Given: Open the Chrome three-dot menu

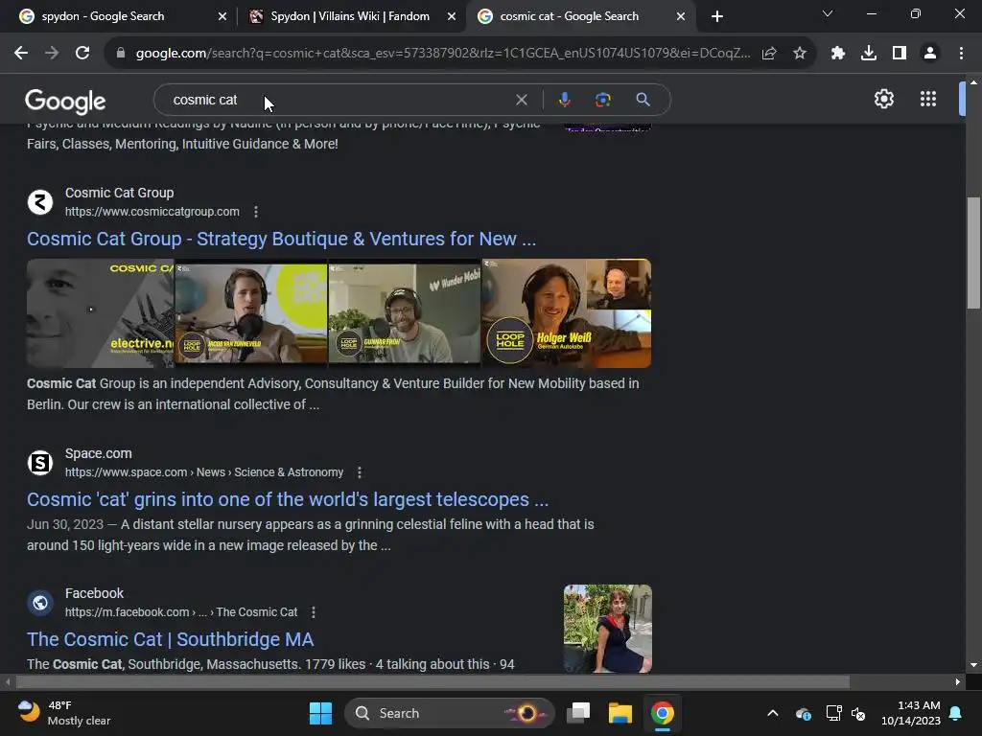Looking at the screenshot, I should [961, 54].
